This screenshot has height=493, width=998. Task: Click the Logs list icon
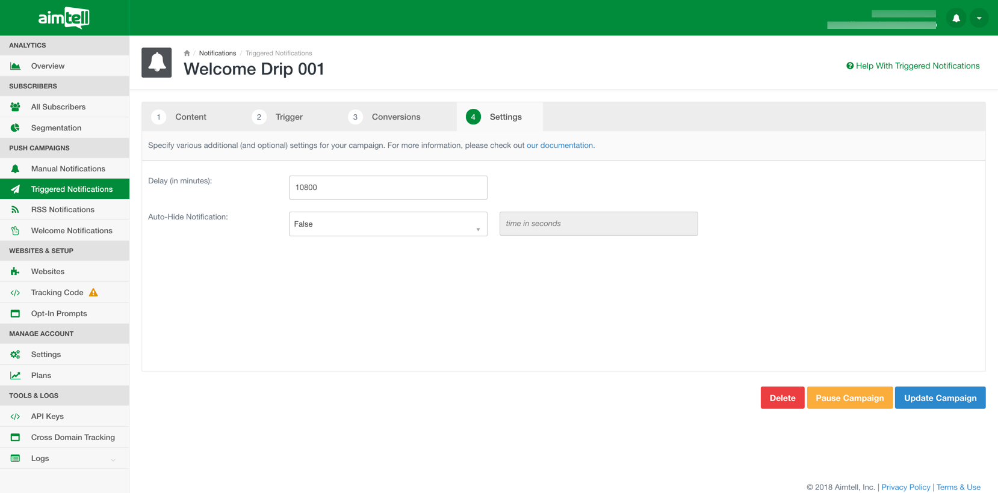coord(15,459)
